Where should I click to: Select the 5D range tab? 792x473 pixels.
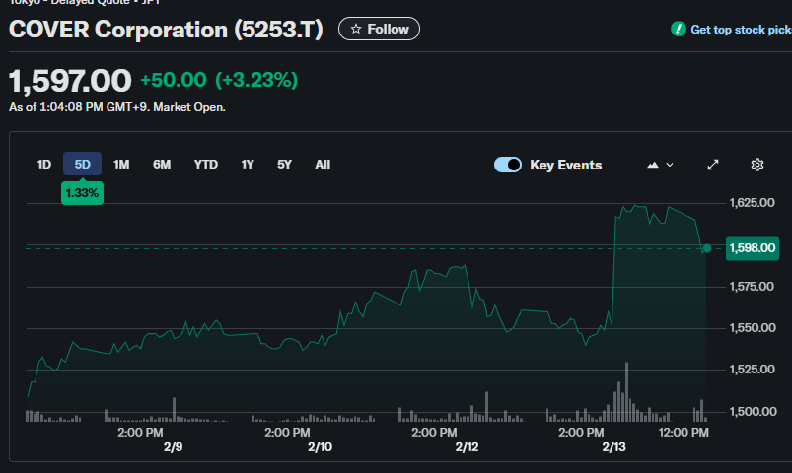tap(82, 164)
